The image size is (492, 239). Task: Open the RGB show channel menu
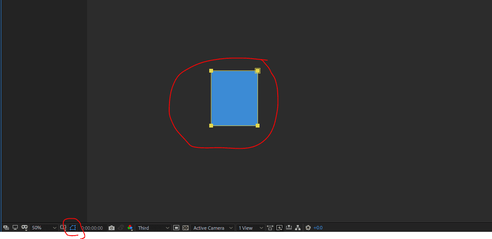[130, 228]
